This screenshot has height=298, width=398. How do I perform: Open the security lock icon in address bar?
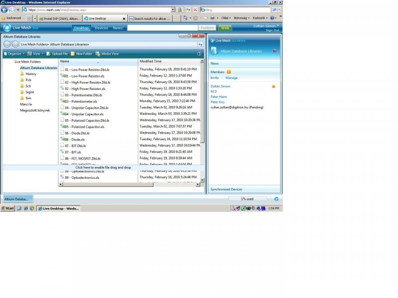point(180,10)
